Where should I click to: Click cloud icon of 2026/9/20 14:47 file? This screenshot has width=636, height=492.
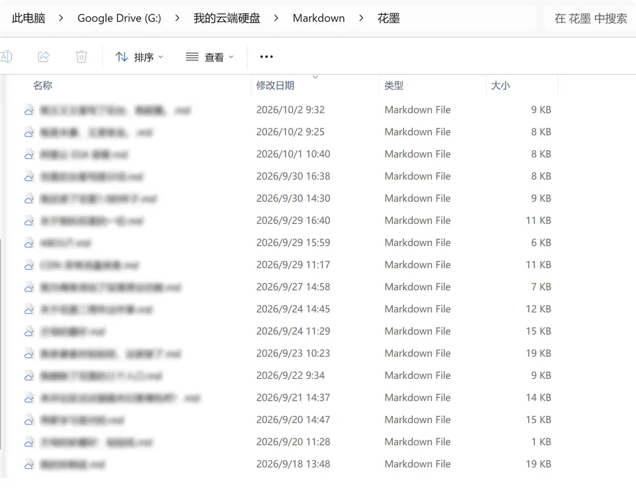[x=28, y=420]
